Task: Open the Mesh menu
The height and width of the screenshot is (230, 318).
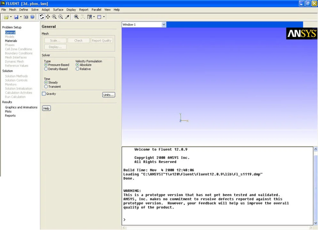Action: 12,10
